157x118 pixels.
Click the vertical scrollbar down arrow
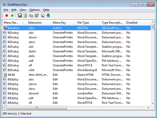tap(153, 104)
